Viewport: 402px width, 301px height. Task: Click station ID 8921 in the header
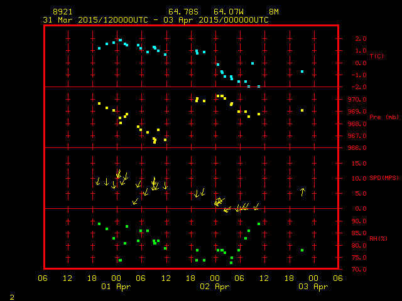[62, 12]
